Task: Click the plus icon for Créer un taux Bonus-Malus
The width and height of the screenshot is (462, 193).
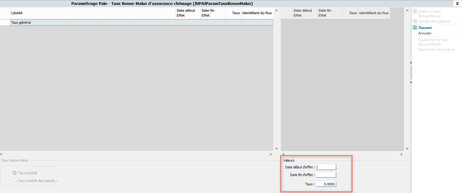Action: pyautogui.click(x=415, y=11)
